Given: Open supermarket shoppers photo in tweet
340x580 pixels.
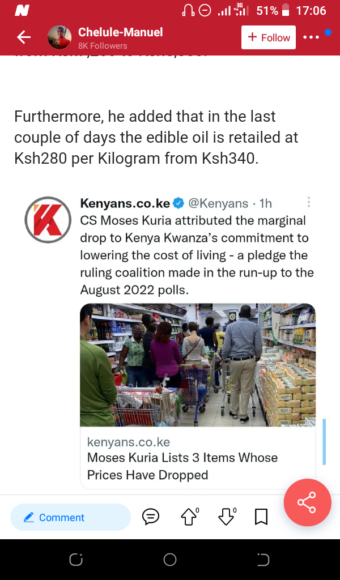Looking at the screenshot, I should (x=198, y=365).
